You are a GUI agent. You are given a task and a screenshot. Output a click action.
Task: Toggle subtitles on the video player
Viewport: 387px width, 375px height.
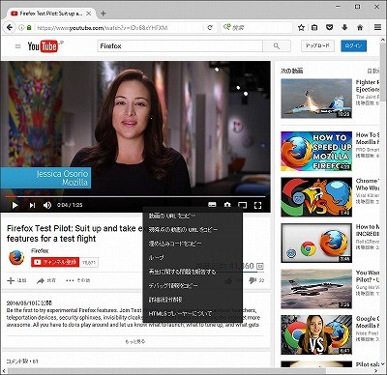click(212, 205)
